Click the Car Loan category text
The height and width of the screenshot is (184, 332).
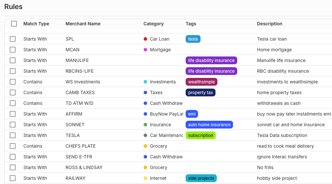point(159,39)
